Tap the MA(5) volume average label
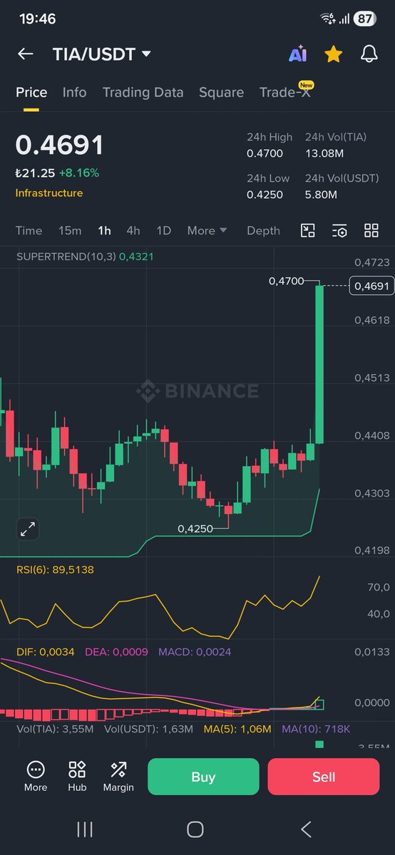395x855 pixels. 237,729
